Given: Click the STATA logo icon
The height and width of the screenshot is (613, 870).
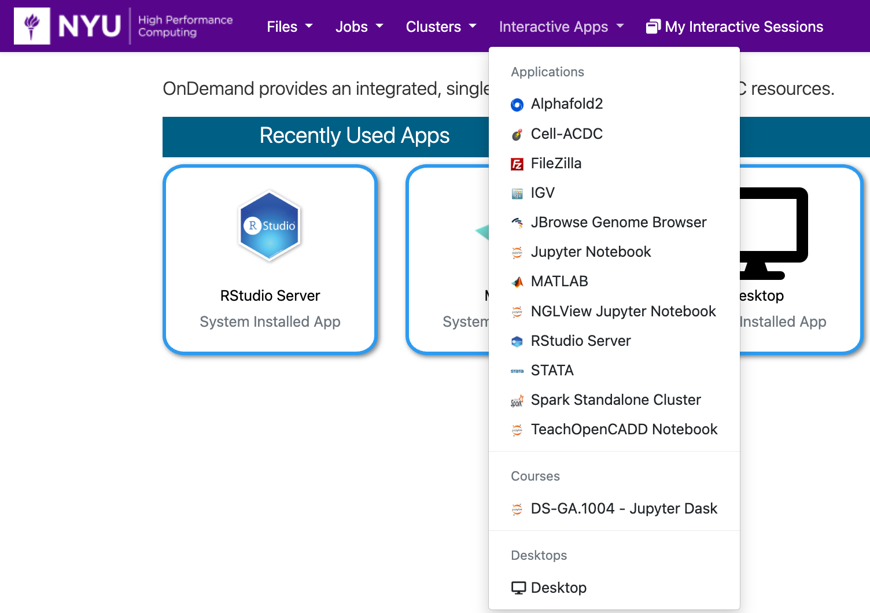Looking at the screenshot, I should (x=517, y=371).
